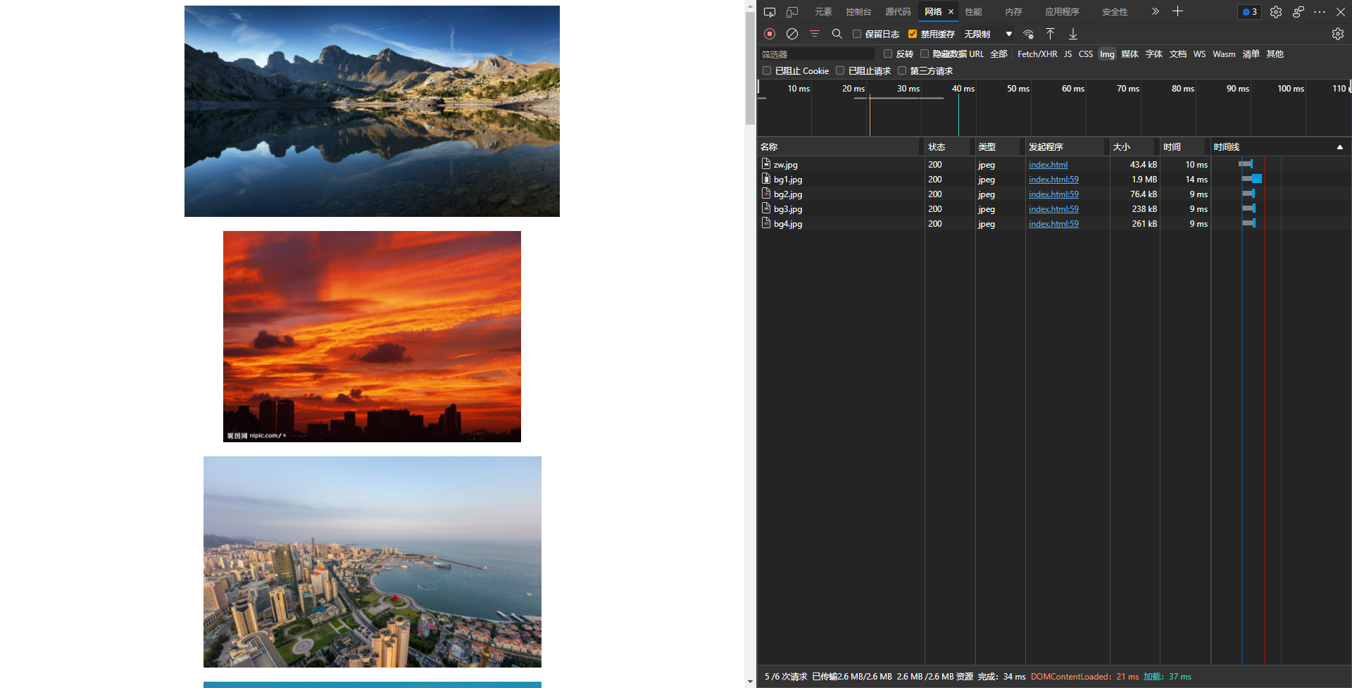Close the 网络 tab

951,12
